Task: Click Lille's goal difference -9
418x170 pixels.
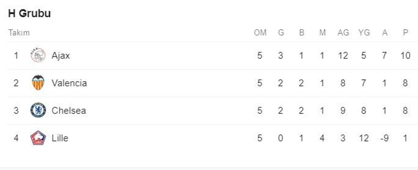Action: (x=384, y=138)
